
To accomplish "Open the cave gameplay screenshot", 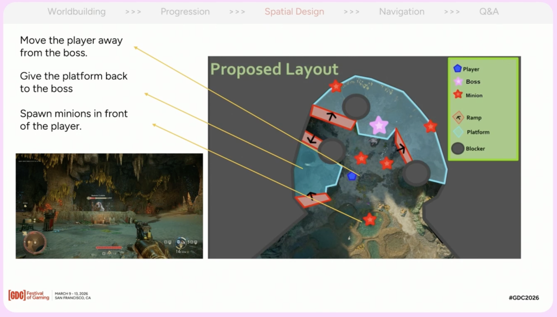I will pos(109,206).
